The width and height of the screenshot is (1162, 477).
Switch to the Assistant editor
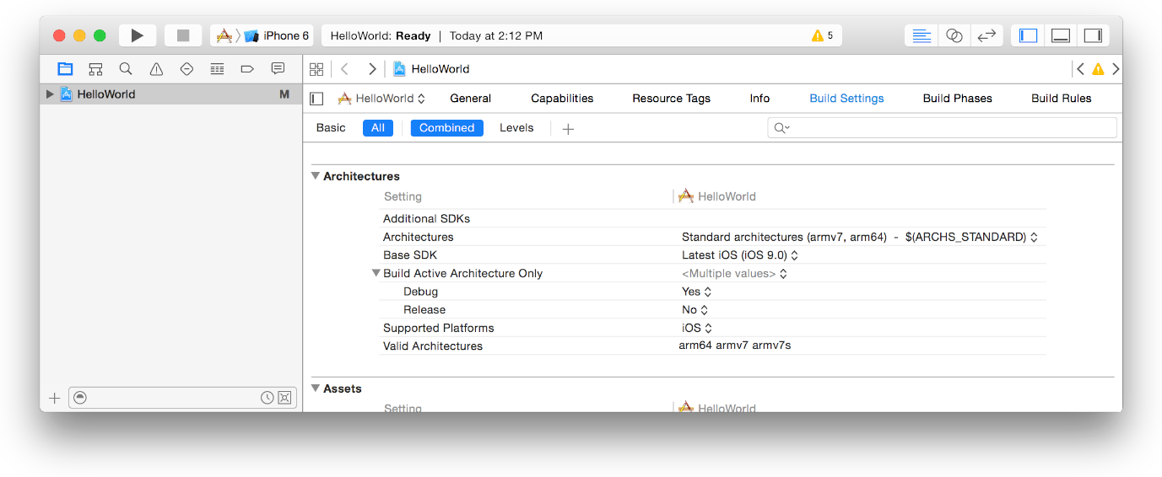pos(954,35)
